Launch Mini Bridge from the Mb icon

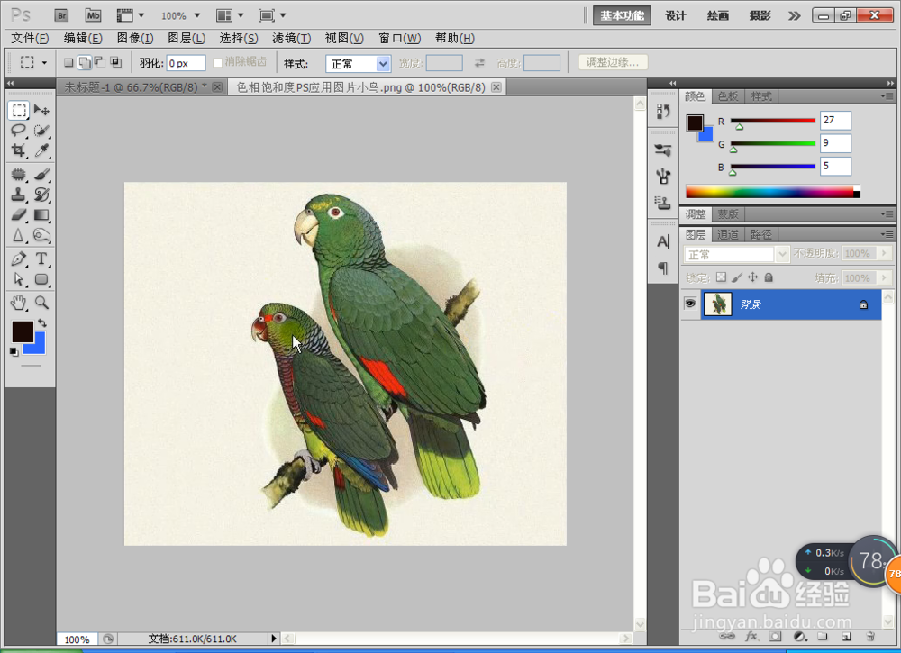(x=93, y=15)
